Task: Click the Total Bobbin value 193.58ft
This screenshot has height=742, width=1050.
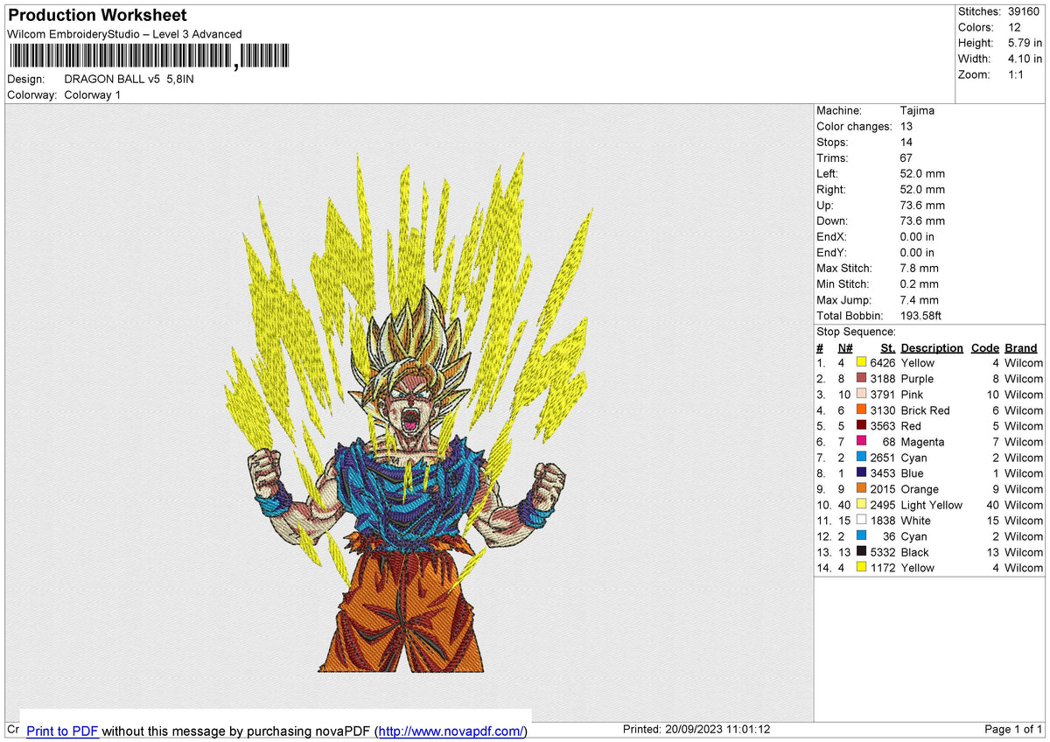Action: pyautogui.click(x=920, y=316)
